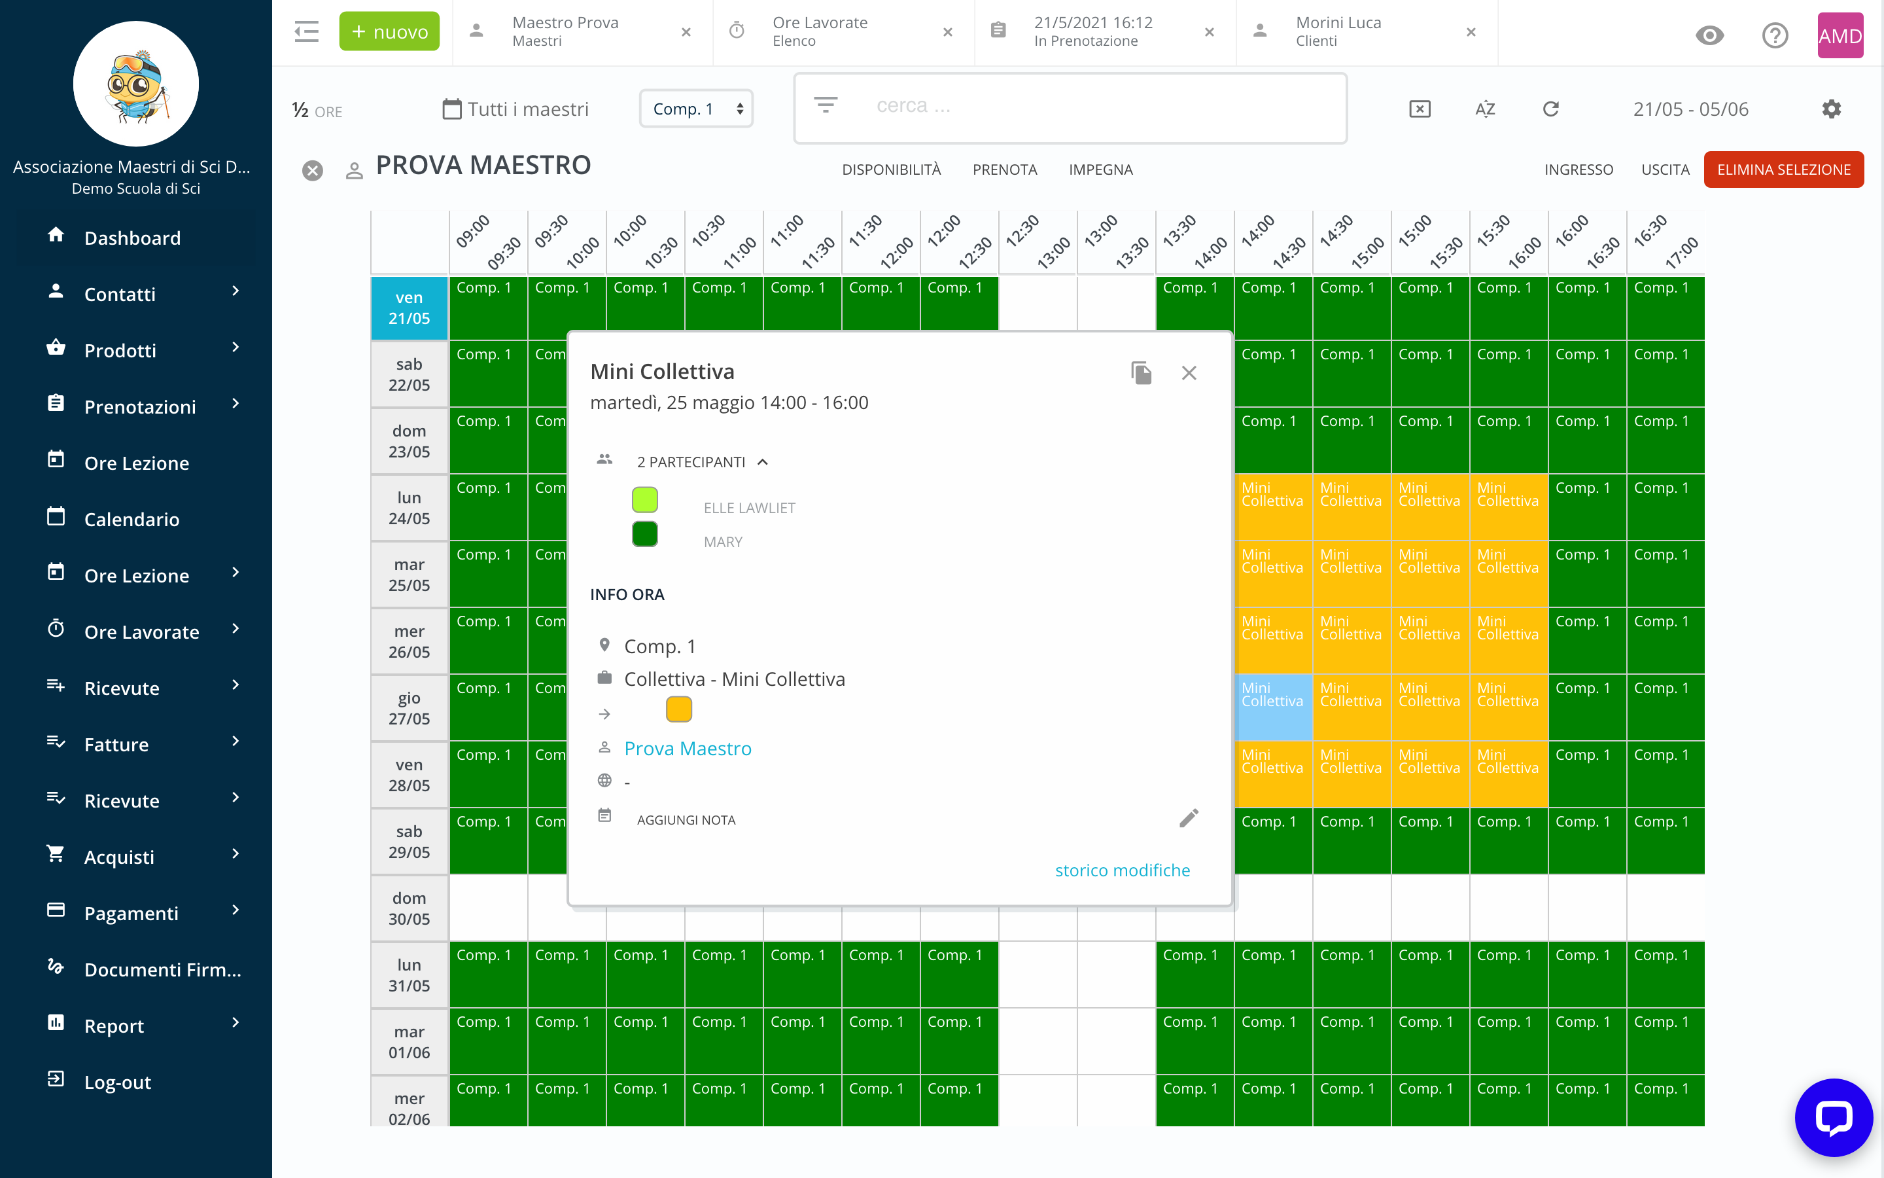Click the refresh icon in toolbar

(x=1550, y=109)
